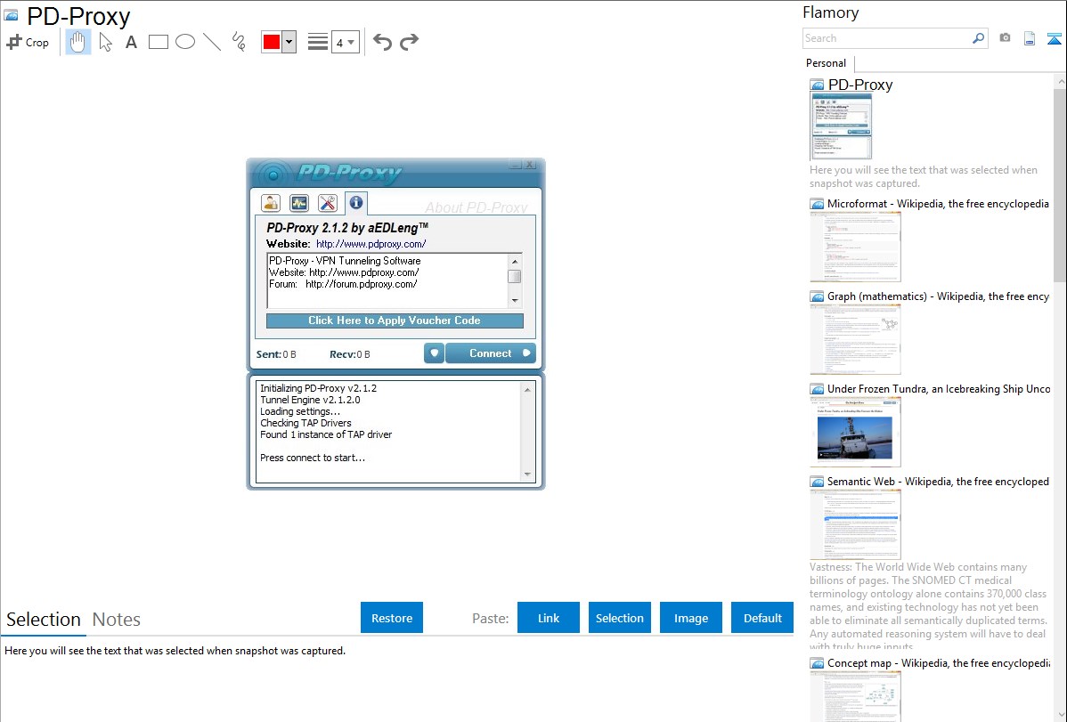Open the Concept map snapshot thumbnail
This screenshot has width=1067, height=722.
tap(855, 696)
